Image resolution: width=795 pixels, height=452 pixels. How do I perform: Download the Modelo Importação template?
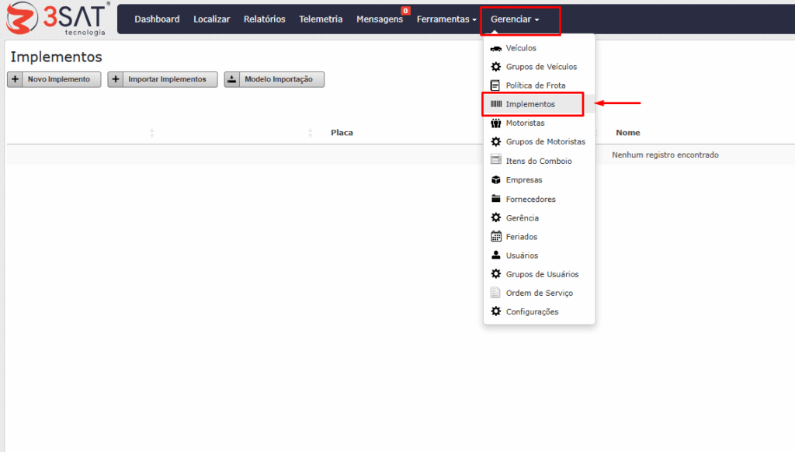tap(274, 79)
